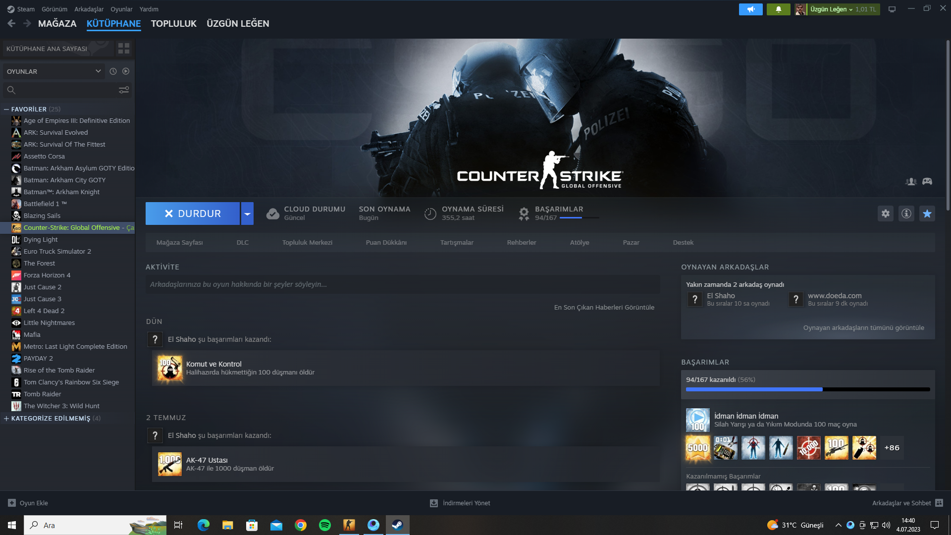Show +86 more achievements

pos(892,448)
